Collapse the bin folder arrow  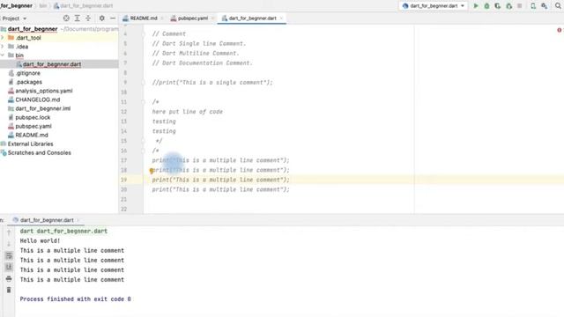click(3, 55)
